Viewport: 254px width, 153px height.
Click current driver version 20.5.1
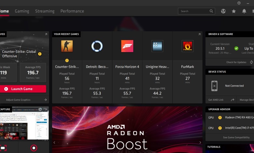coord(220,49)
